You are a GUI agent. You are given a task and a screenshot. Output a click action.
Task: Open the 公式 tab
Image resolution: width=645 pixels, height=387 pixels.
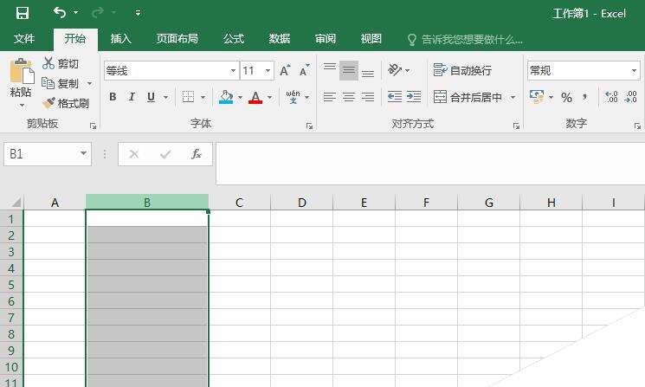(234, 39)
